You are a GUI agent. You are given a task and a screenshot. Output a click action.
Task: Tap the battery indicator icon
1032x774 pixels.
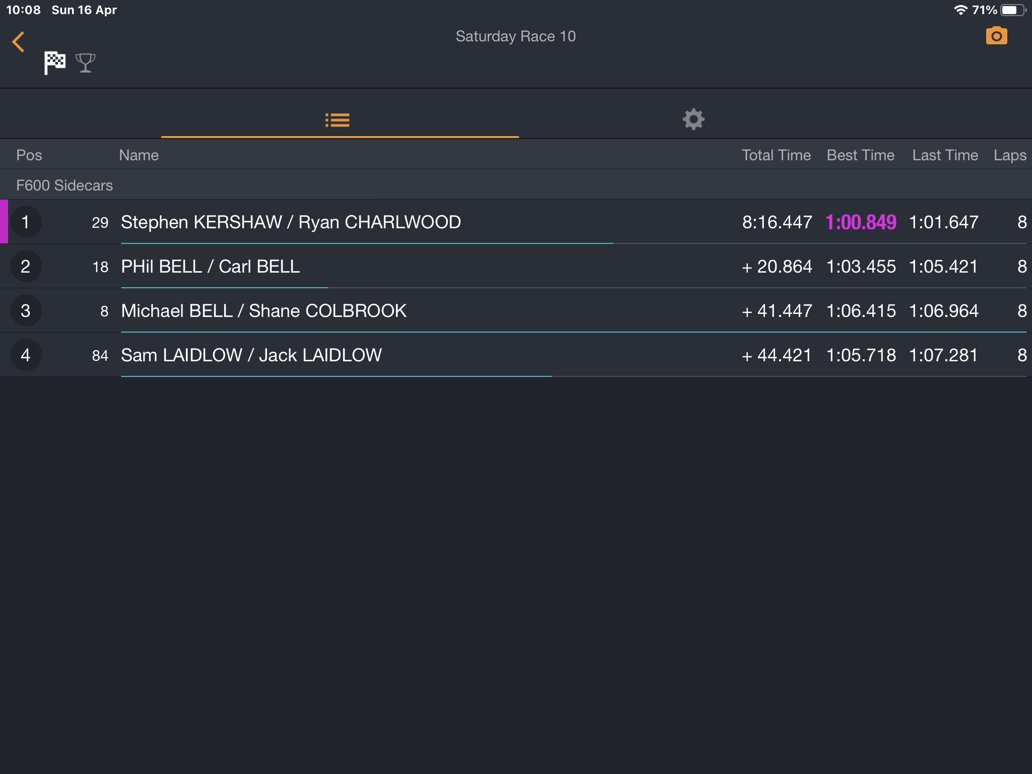[x=1013, y=10]
